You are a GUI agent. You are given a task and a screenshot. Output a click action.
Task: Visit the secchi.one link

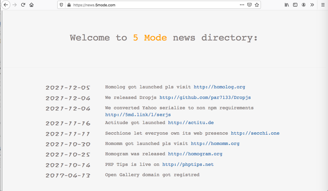(255, 133)
